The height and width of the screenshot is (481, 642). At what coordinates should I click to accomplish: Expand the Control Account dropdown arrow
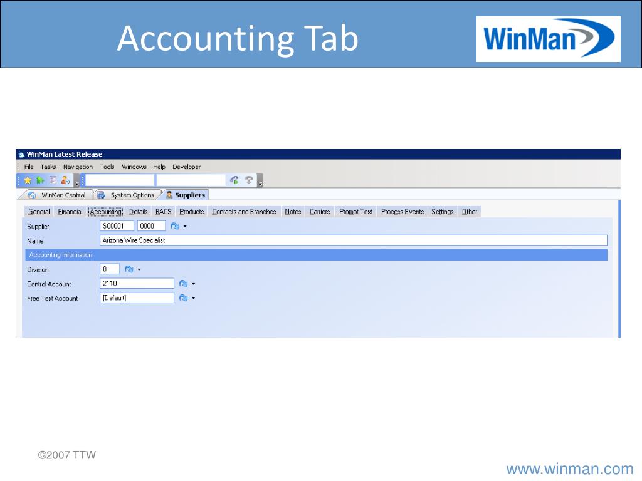[x=194, y=284]
